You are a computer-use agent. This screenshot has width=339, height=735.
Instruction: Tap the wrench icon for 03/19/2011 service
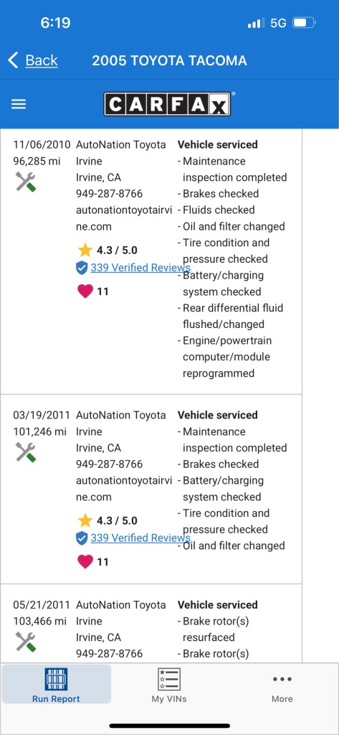point(25,452)
